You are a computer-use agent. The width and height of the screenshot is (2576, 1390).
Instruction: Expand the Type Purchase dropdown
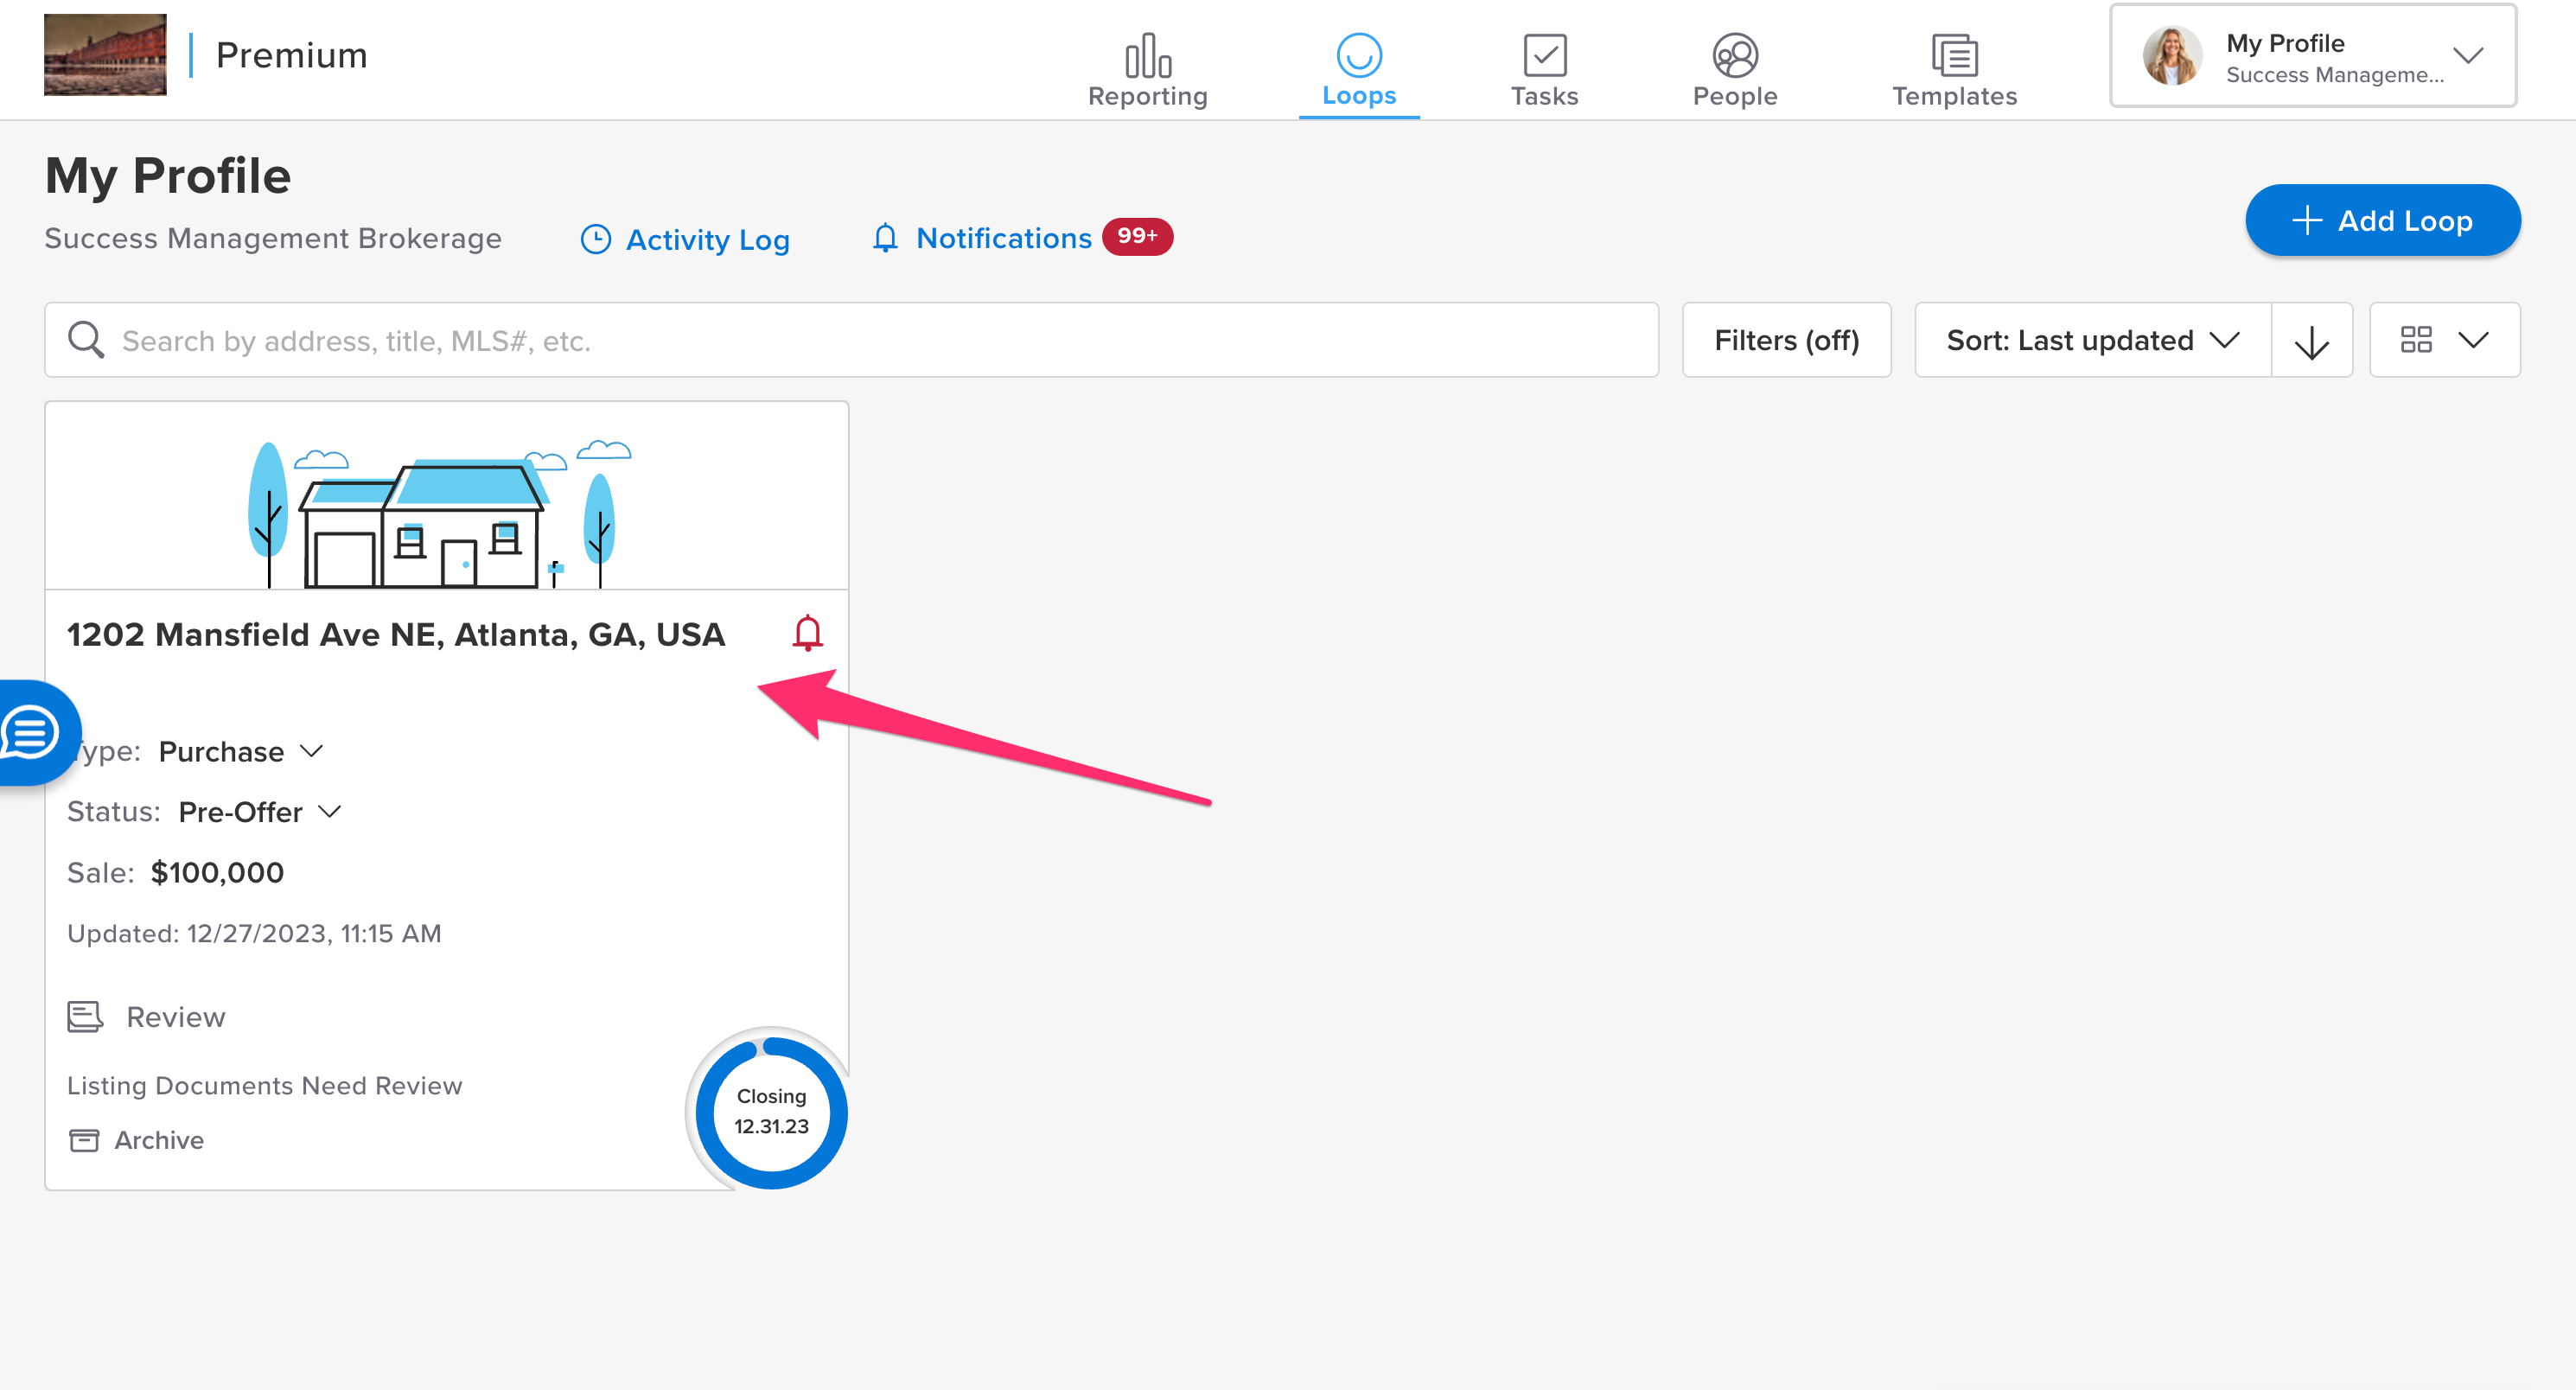[x=241, y=751]
